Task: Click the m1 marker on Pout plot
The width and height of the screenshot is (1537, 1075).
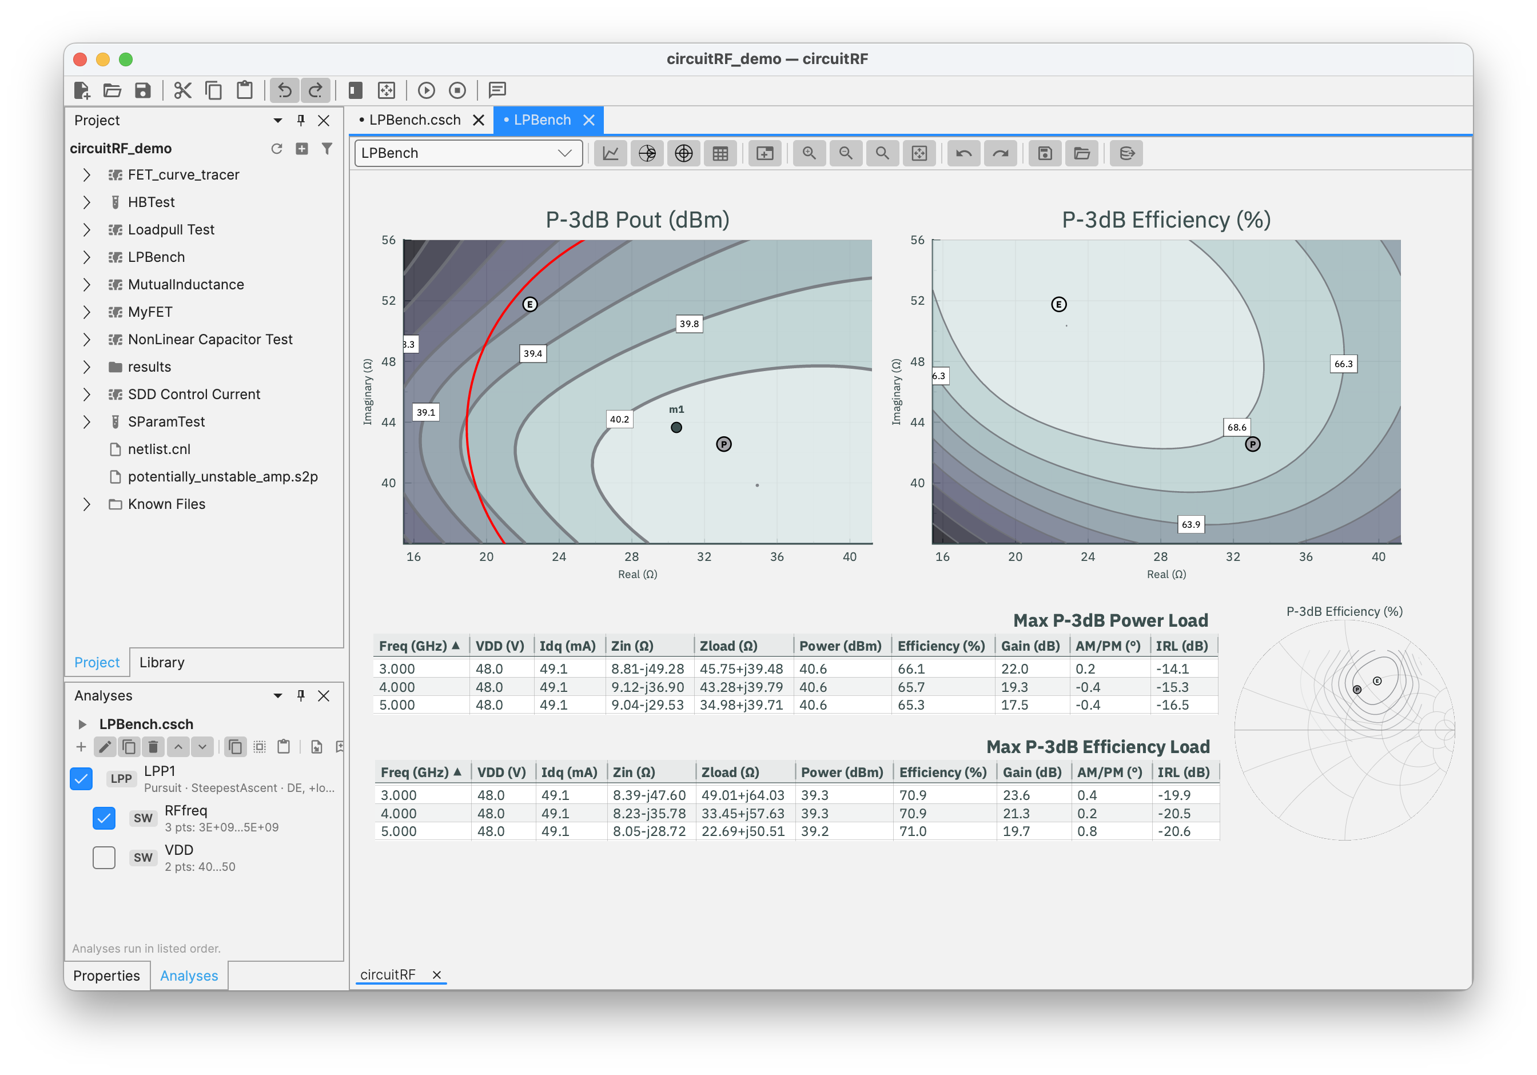Action: [x=676, y=427]
